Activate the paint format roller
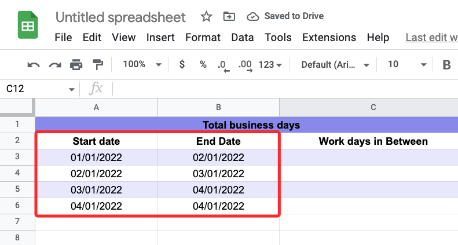This screenshot has height=245, width=458. (97, 65)
